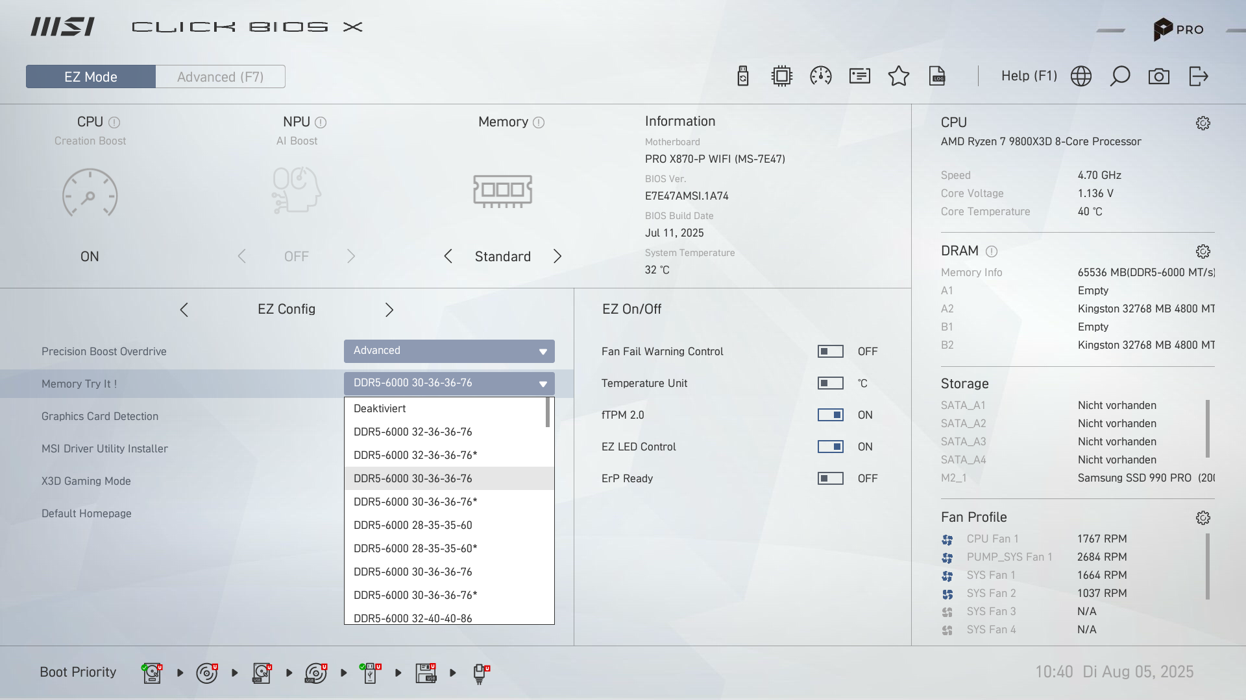
Task: Open Precision Boost Overdrive dropdown
Action: pos(449,351)
